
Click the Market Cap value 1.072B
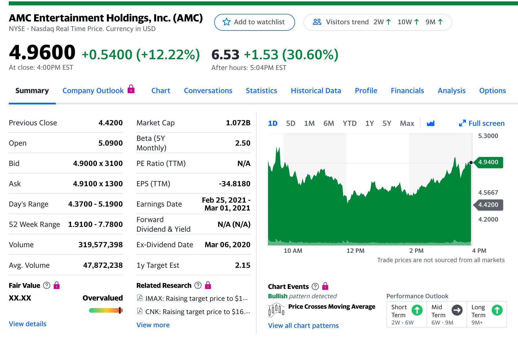pyautogui.click(x=238, y=123)
